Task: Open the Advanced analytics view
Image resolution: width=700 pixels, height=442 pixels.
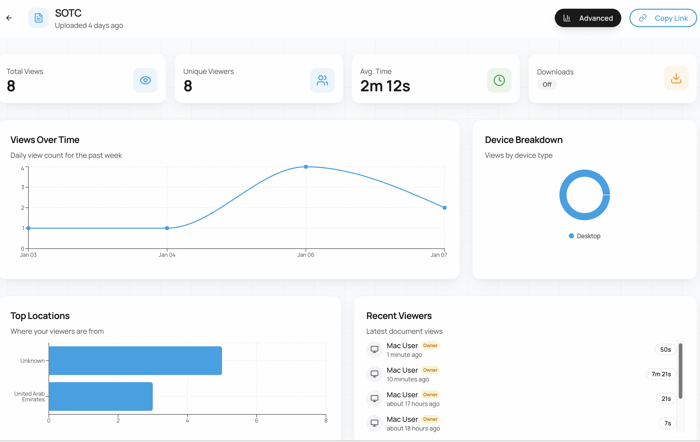Action: pyautogui.click(x=588, y=18)
